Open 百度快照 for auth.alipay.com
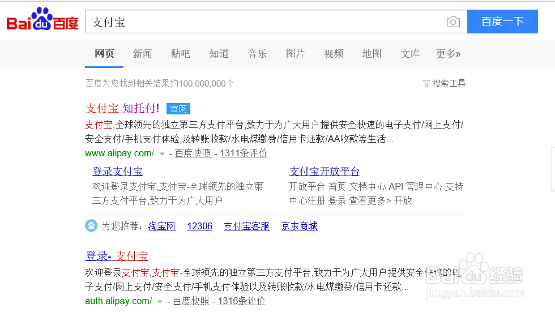 pyautogui.click(x=191, y=301)
